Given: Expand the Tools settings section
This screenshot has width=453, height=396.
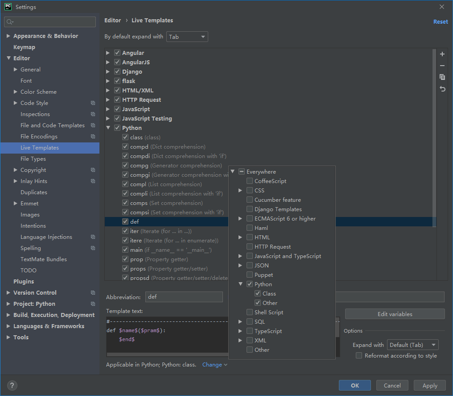Looking at the screenshot, I should pos(8,337).
